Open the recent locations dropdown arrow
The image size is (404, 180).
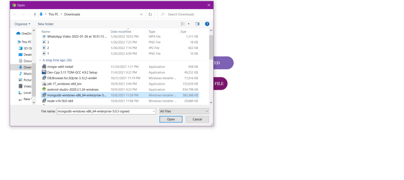coord(29,14)
